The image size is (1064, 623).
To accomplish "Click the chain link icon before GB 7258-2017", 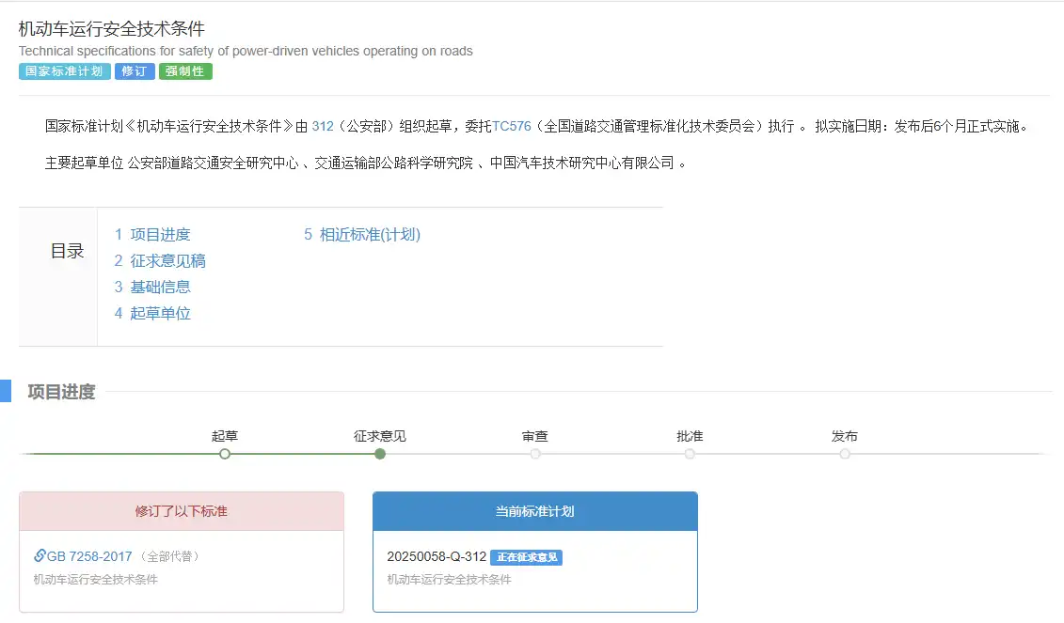I will tap(42, 554).
